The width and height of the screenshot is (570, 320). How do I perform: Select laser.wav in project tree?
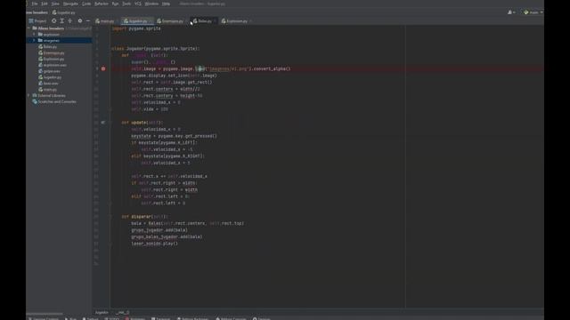click(49, 84)
